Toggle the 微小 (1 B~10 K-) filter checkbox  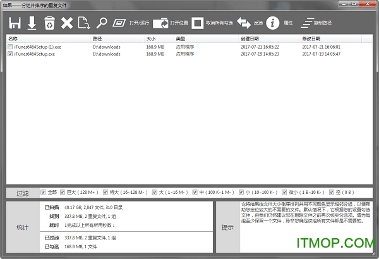point(284,192)
